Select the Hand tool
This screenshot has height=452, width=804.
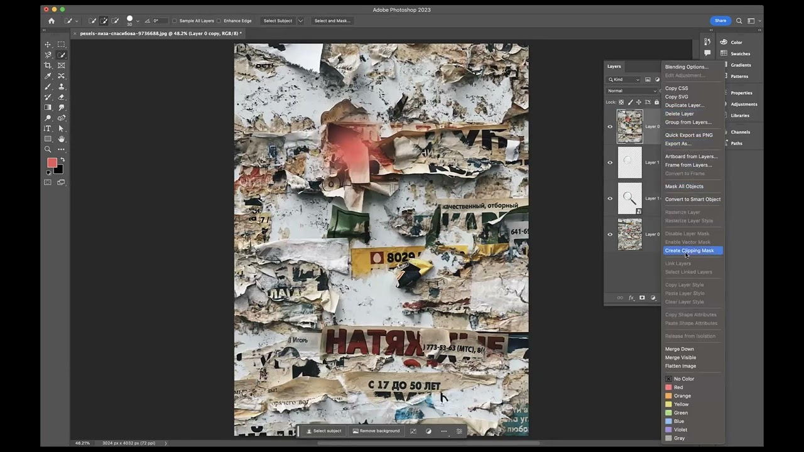click(61, 139)
